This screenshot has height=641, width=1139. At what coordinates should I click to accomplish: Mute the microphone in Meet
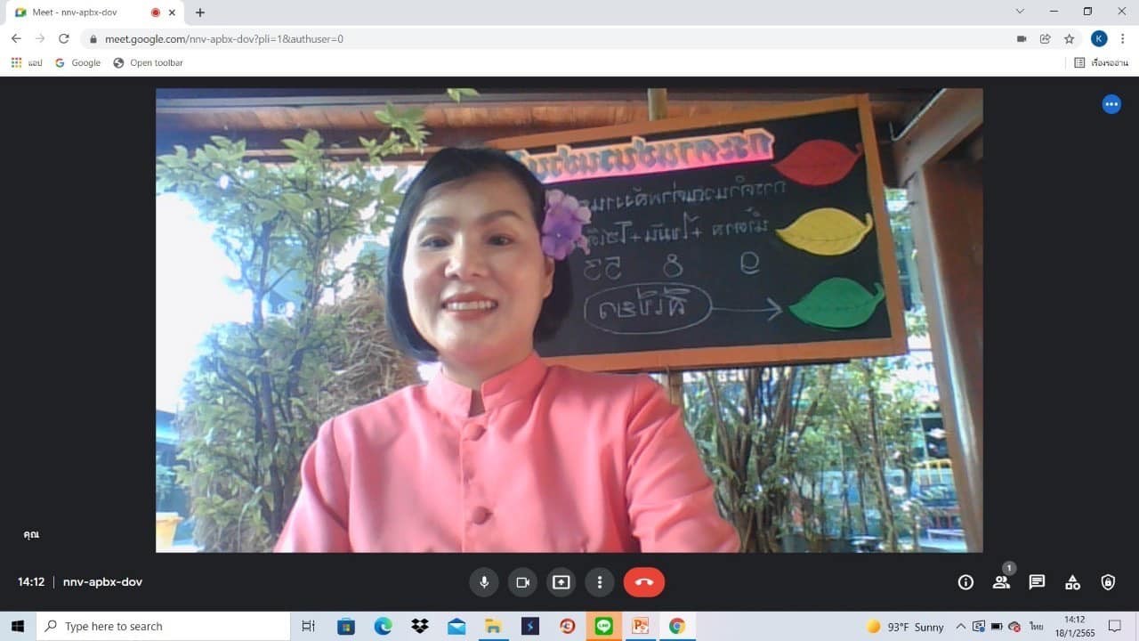tap(484, 582)
